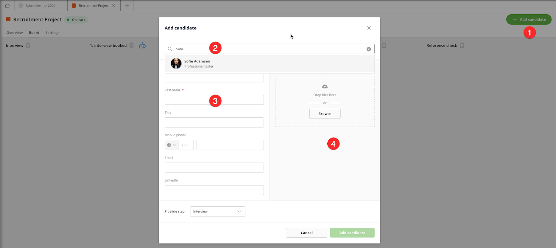The height and width of the screenshot is (248, 556).
Task: Focus the Email input field
Action: [214, 168]
